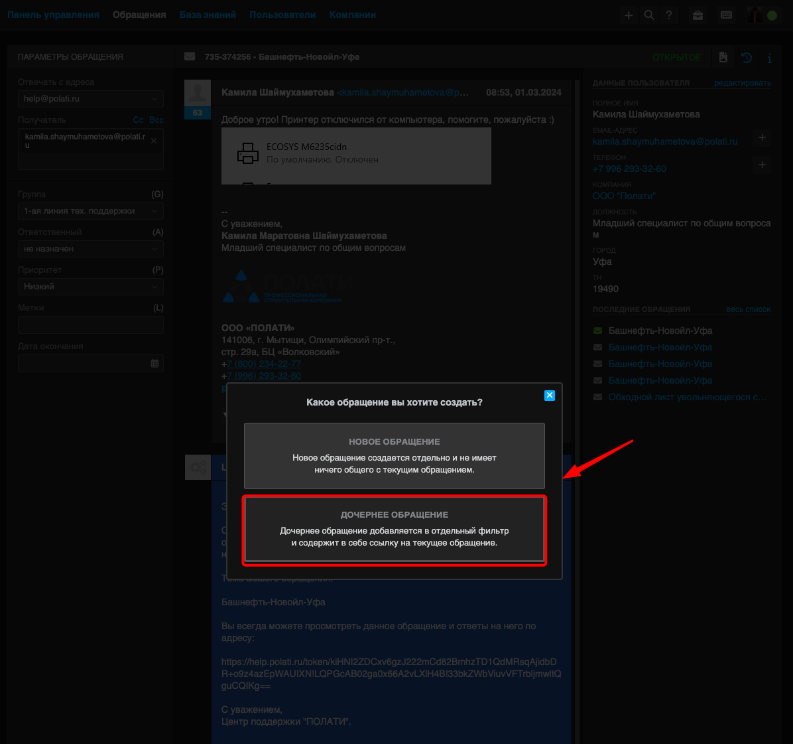
Task: Expand the reply address dropdown help@polati.ru
Action: pos(91,99)
